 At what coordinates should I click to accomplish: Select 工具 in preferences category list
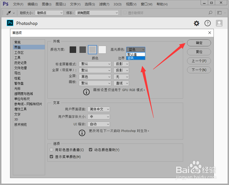coord(29,58)
